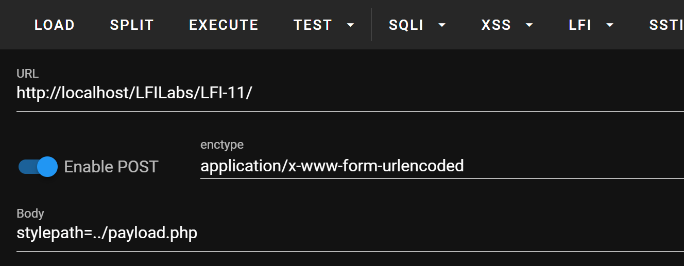This screenshot has height=266, width=684.
Task: Click the small enctype field label
Action: pos(222,145)
